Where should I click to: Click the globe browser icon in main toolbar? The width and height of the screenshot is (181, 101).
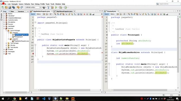click(x=44, y=8)
